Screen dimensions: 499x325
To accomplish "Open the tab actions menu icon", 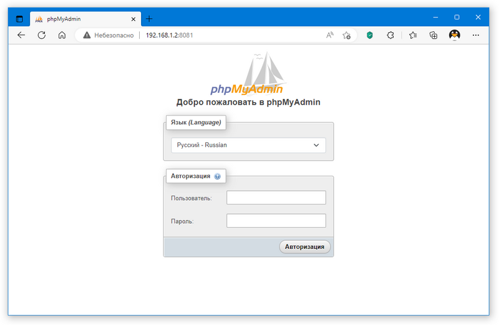I will (x=19, y=19).
